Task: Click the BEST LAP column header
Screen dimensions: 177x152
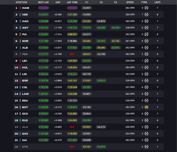Action: click(x=43, y=2)
